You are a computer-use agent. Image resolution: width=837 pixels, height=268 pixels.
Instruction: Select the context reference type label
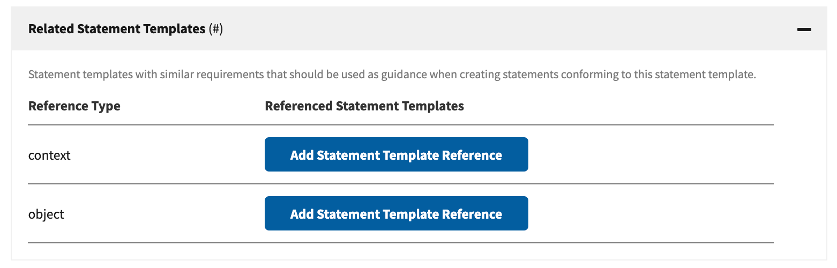click(x=49, y=155)
